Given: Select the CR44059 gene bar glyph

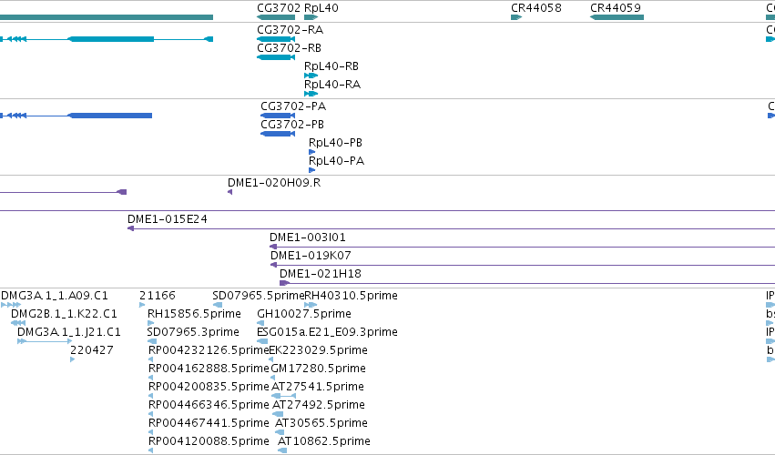Looking at the screenshot, I should [617, 17].
